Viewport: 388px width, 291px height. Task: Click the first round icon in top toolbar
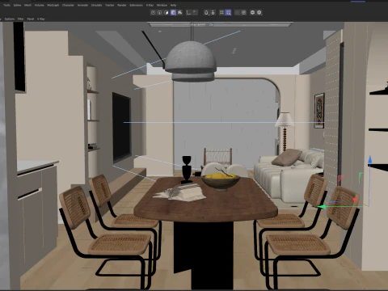[153, 12]
